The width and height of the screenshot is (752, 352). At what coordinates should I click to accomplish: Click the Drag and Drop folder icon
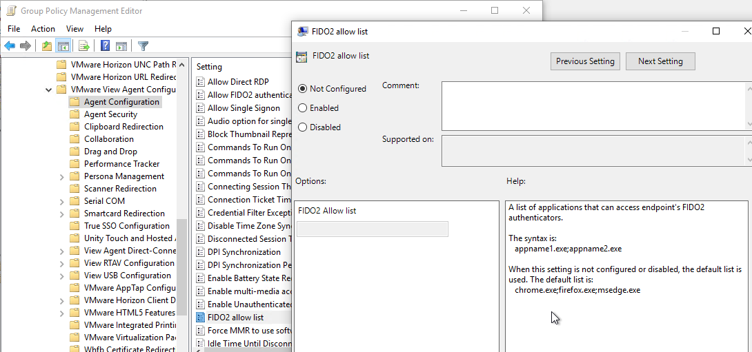(75, 152)
